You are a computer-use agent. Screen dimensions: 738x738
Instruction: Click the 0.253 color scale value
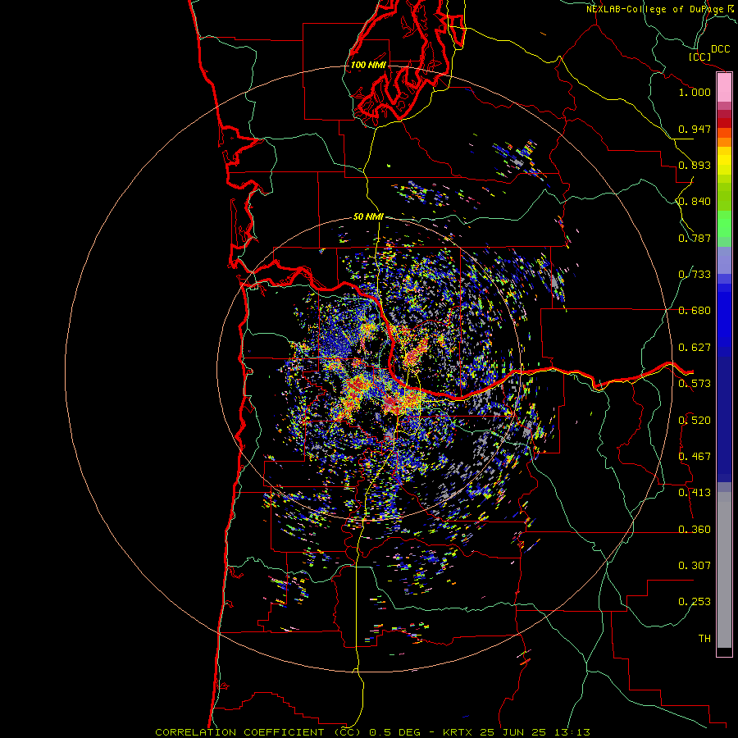tap(695, 602)
